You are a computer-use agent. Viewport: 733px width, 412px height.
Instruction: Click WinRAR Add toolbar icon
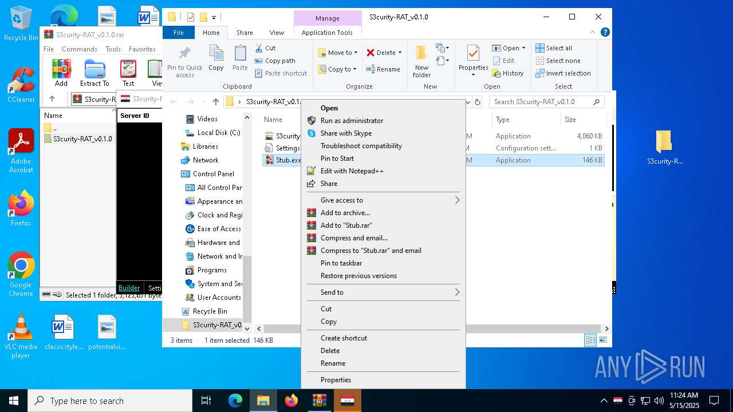tap(61, 73)
